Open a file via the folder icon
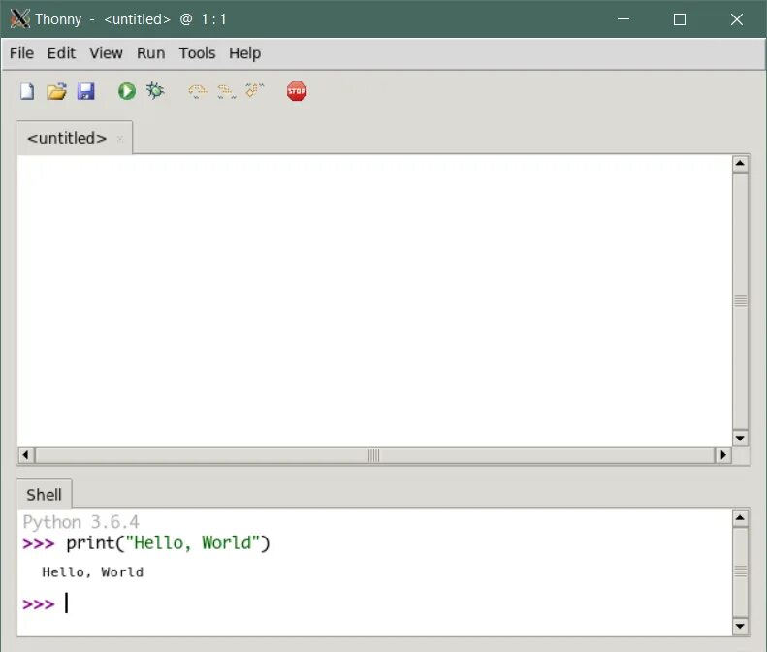The width and height of the screenshot is (767, 652). pos(57,91)
